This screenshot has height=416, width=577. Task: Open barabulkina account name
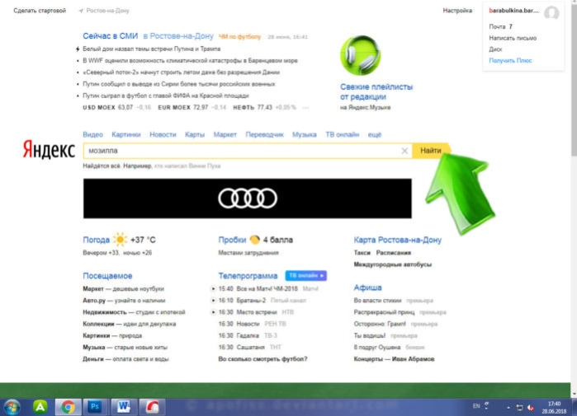[x=513, y=11]
